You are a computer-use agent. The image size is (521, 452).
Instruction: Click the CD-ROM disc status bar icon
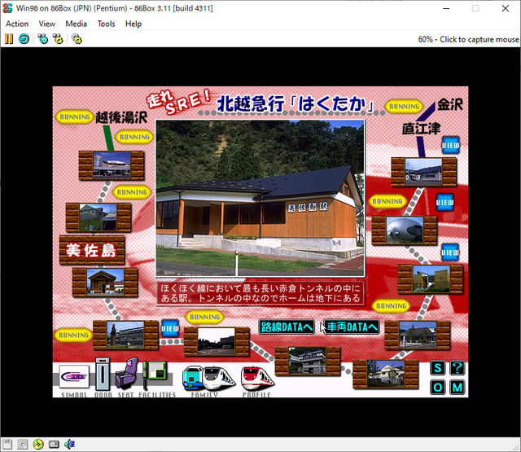pyautogui.click(x=38, y=444)
